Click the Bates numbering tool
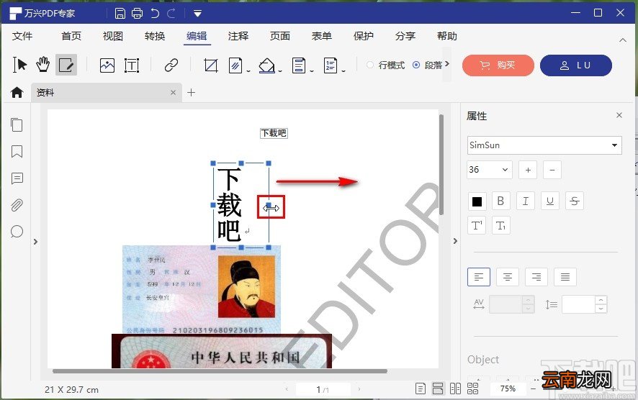This screenshot has width=638, height=400. click(x=331, y=65)
